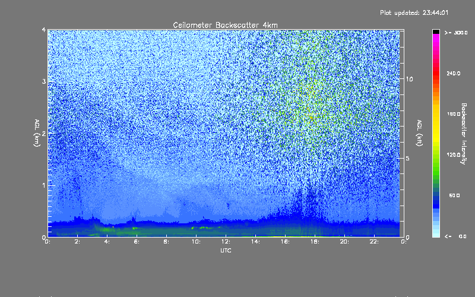The height and width of the screenshot is (297, 475).
Task: Click the left y-axis label '4'
Action: tap(44, 30)
